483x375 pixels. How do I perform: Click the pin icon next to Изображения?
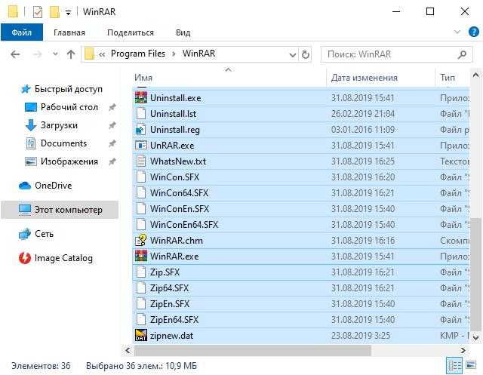[x=112, y=161]
